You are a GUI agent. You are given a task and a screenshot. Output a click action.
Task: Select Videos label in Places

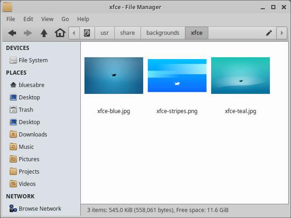pyautogui.click(x=27, y=184)
